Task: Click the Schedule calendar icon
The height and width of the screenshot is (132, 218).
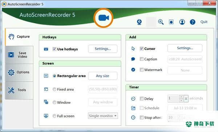Action: click(133, 108)
